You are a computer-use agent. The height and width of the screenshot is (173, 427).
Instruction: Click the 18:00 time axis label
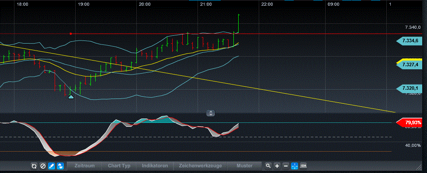click(22, 4)
